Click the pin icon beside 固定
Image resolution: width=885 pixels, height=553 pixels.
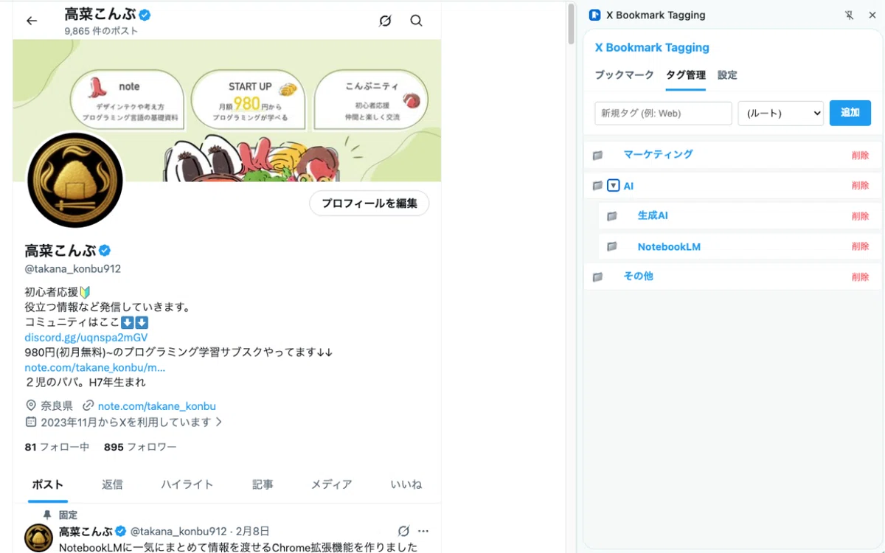coord(47,515)
